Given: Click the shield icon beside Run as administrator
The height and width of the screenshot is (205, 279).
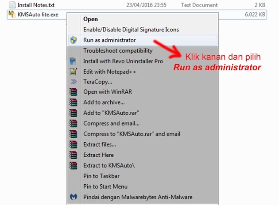Looking at the screenshot, I should 74,40.
